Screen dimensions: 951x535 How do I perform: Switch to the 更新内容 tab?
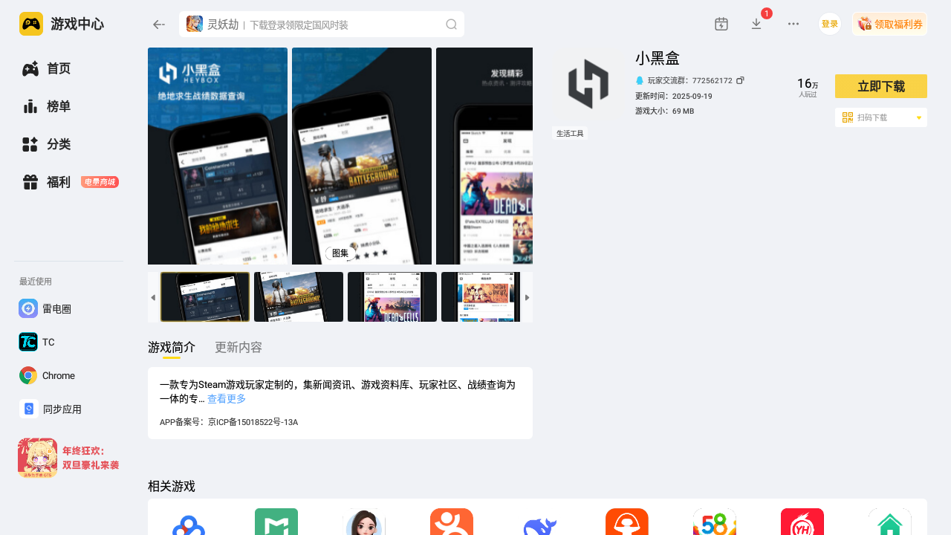(x=238, y=347)
